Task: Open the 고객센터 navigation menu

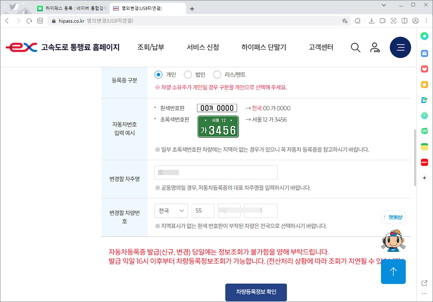Action: [321, 47]
